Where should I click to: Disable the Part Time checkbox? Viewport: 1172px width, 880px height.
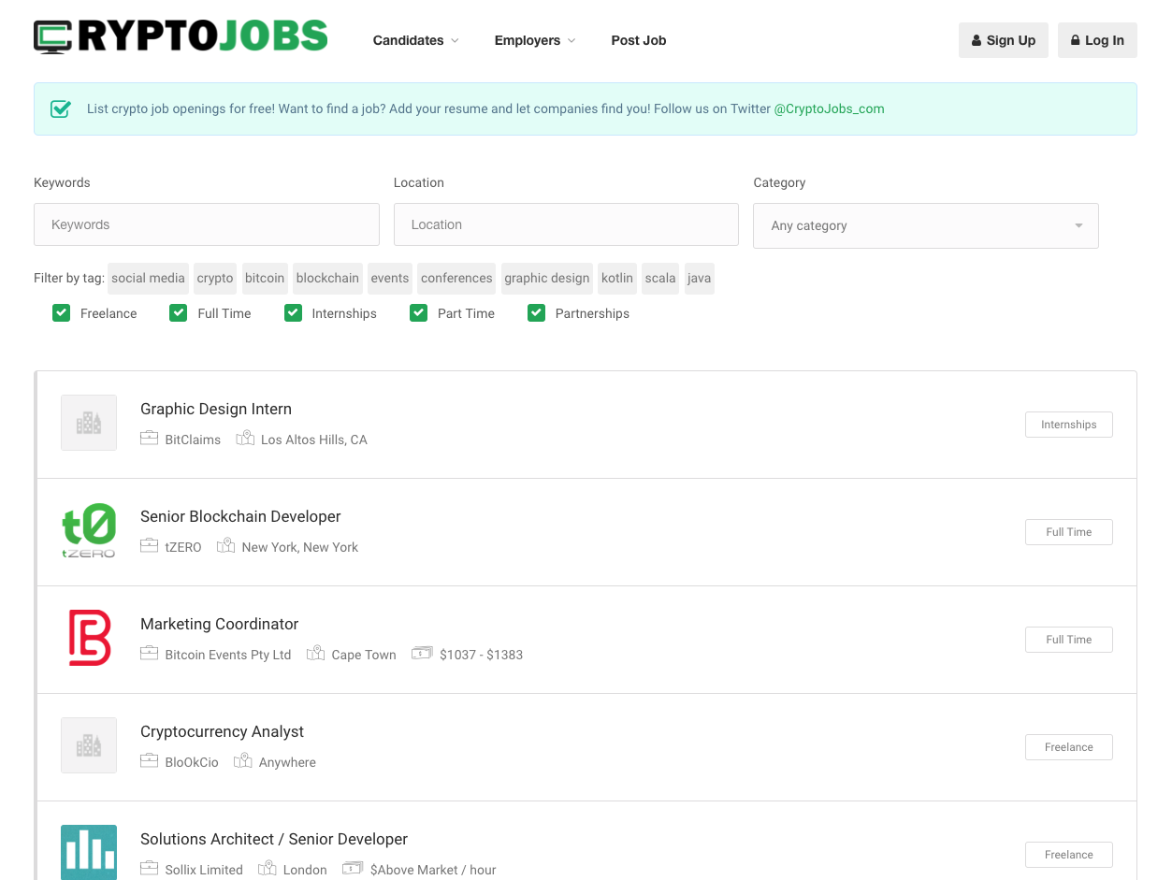(418, 312)
